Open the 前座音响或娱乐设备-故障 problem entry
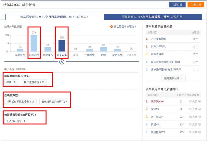Viewport: 208px width, 142px height. click(x=165, y=62)
